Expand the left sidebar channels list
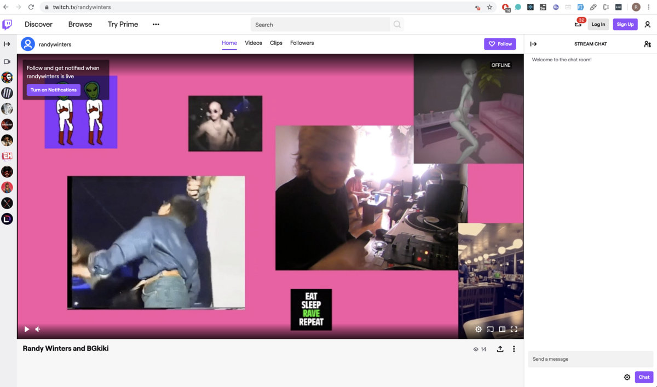The height and width of the screenshot is (387, 657). 7,44
